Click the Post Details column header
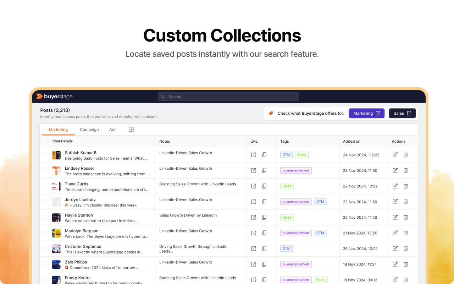Viewport: 454px width, 284px height. [62, 141]
